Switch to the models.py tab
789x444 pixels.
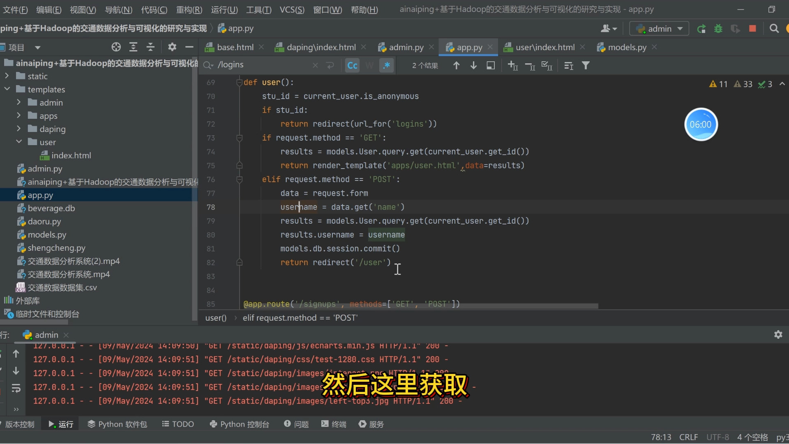pyautogui.click(x=627, y=47)
